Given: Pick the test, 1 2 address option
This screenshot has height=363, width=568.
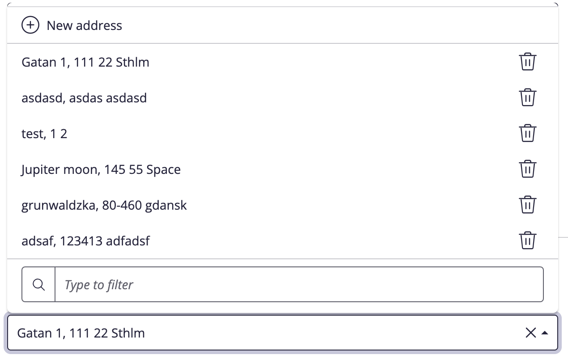Looking at the screenshot, I should point(283,133).
